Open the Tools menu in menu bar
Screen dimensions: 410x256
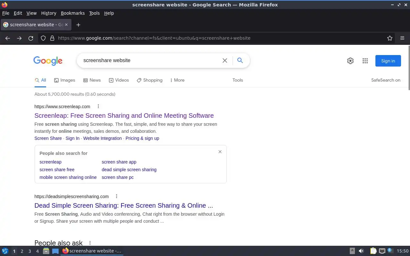(x=94, y=13)
